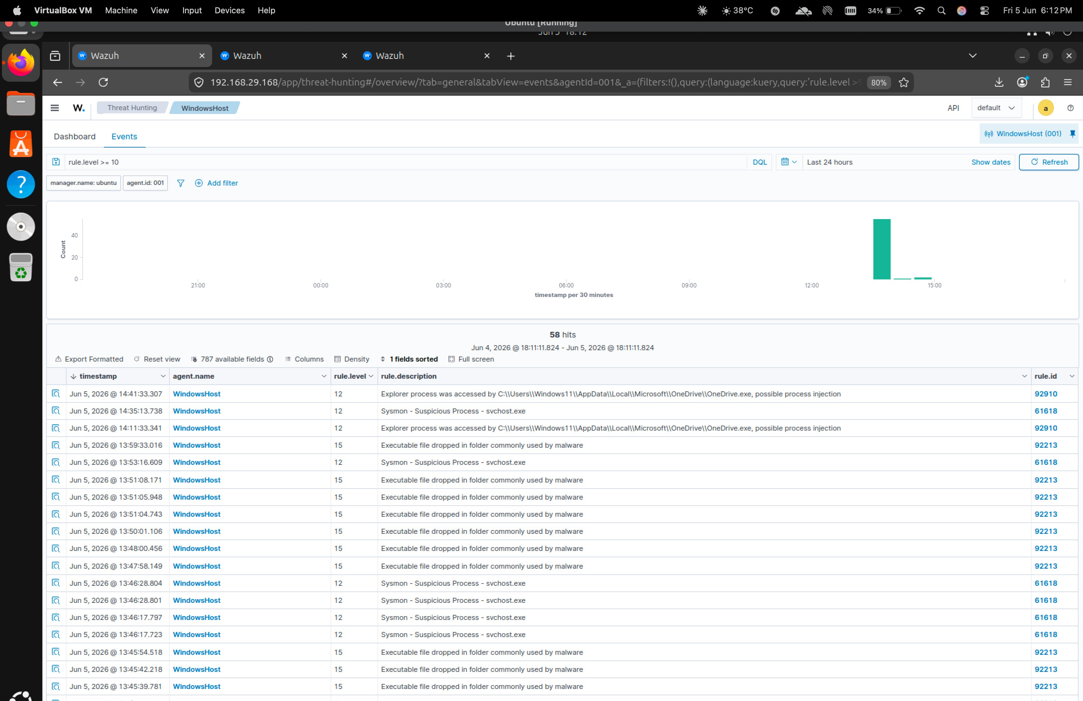Viewport: 1083px width, 701px height.
Task: Expand rule.id column options chevron
Action: click(1072, 376)
